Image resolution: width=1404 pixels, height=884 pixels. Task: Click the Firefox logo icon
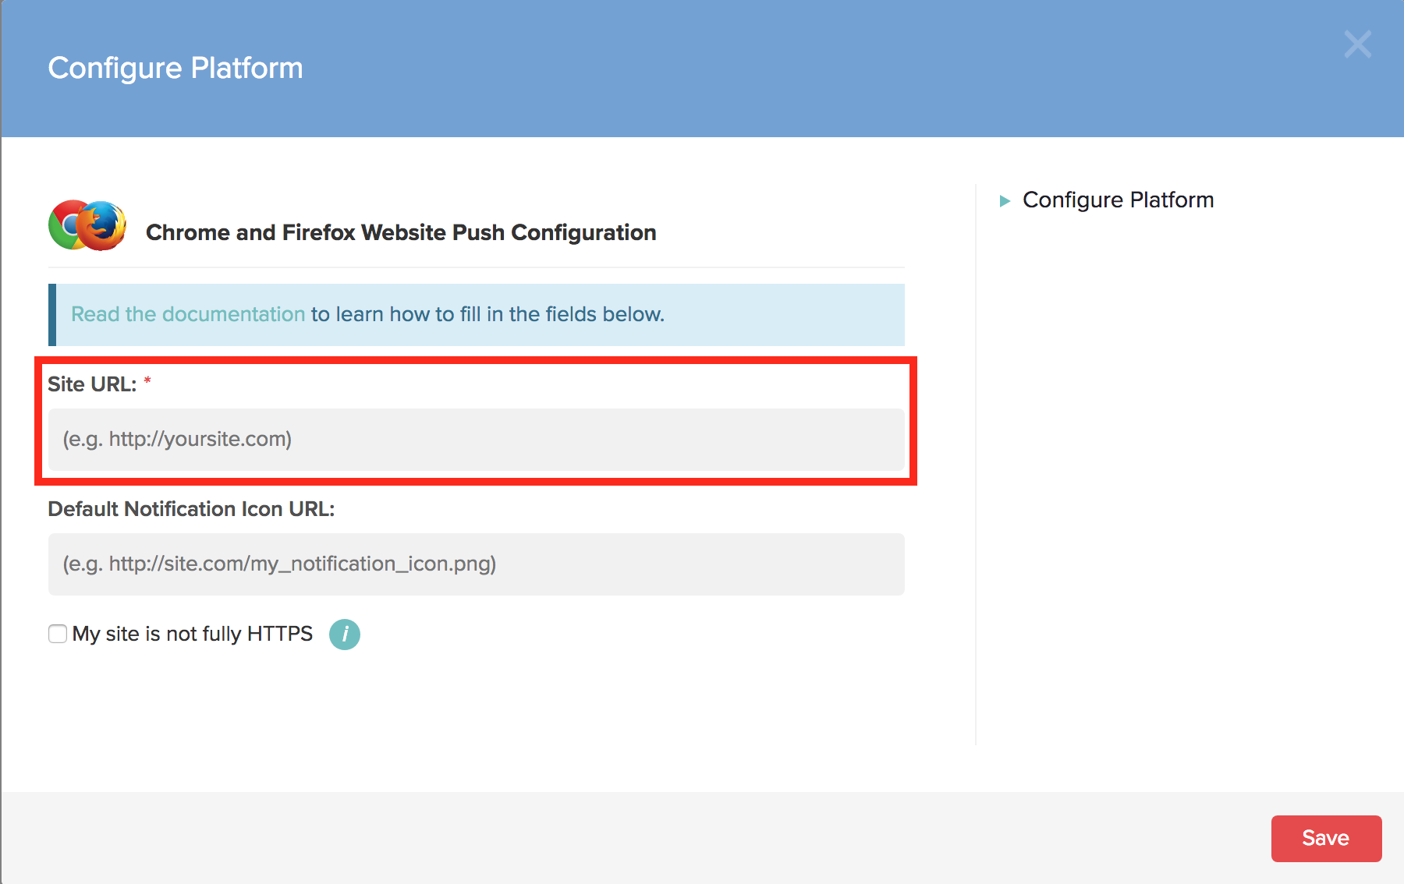tap(104, 225)
